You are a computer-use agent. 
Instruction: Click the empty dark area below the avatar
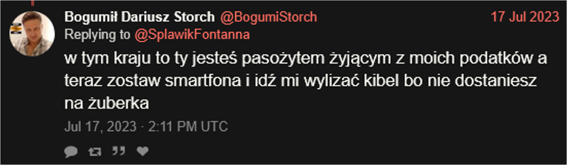32,108
